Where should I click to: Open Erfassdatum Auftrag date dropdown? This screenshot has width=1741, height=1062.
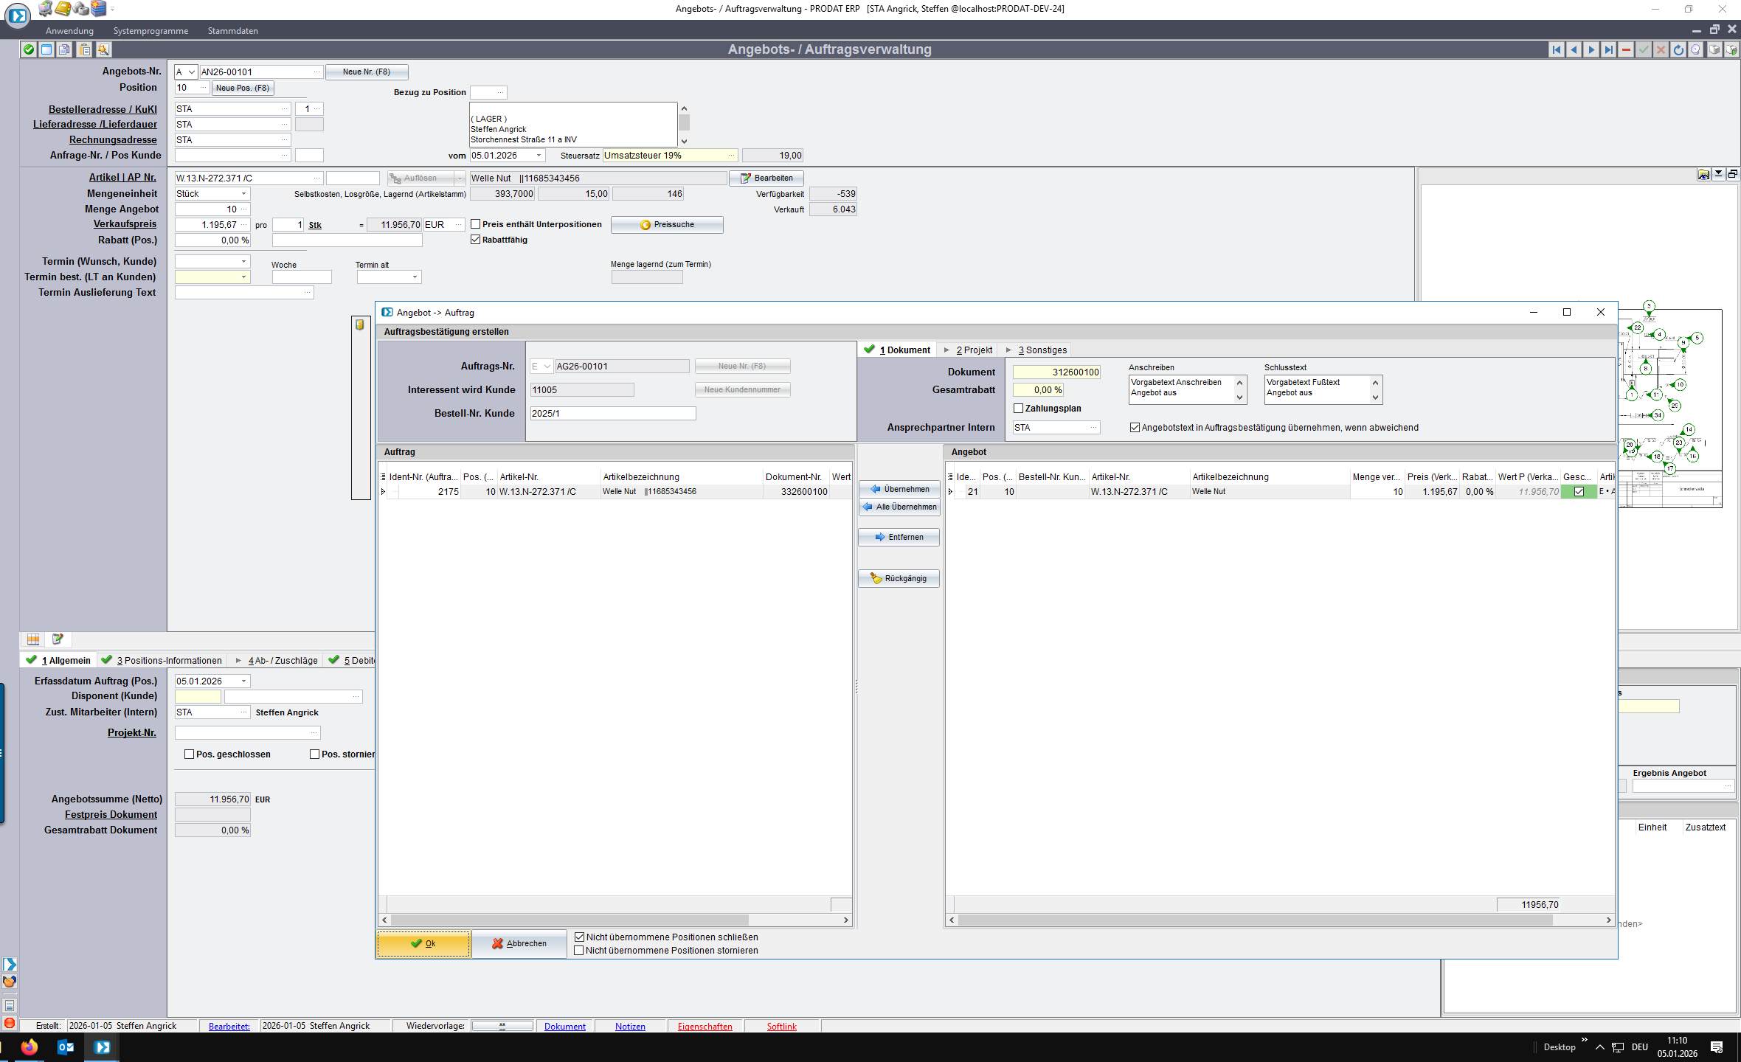243,681
